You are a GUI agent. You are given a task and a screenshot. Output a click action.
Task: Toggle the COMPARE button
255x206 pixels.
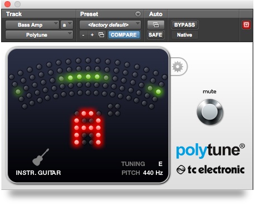pos(124,35)
